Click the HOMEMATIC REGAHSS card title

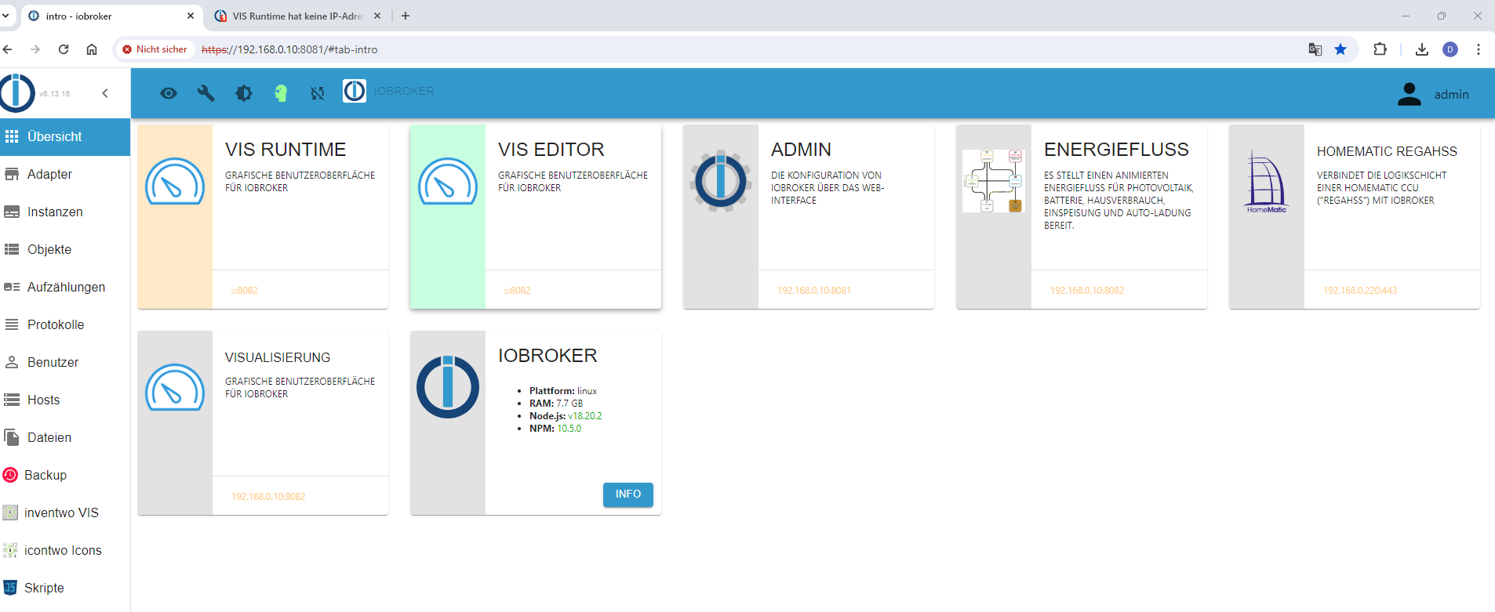(1387, 151)
